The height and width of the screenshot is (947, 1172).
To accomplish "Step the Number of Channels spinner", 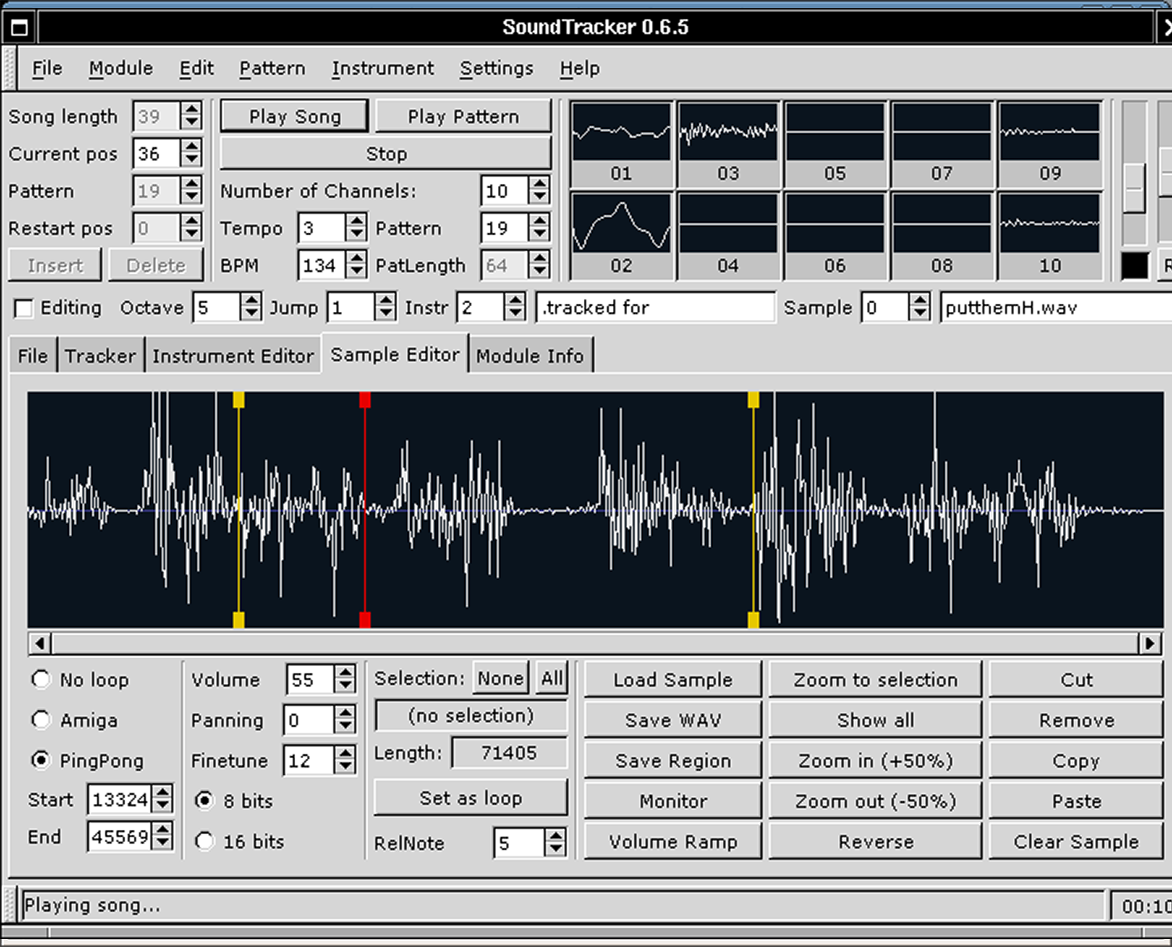I will point(539,190).
